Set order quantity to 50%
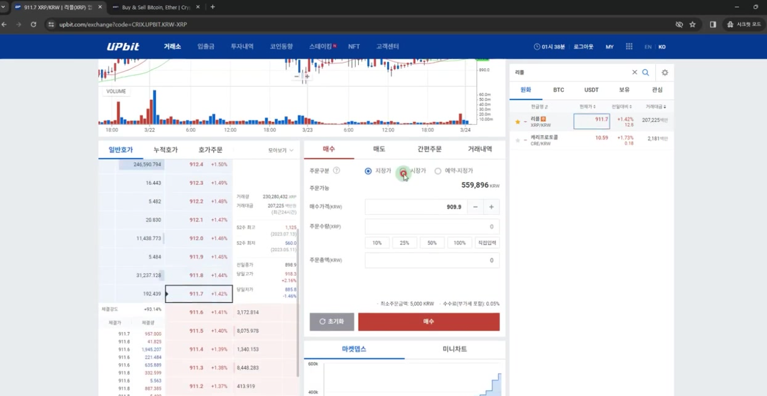 [x=432, y=243]
